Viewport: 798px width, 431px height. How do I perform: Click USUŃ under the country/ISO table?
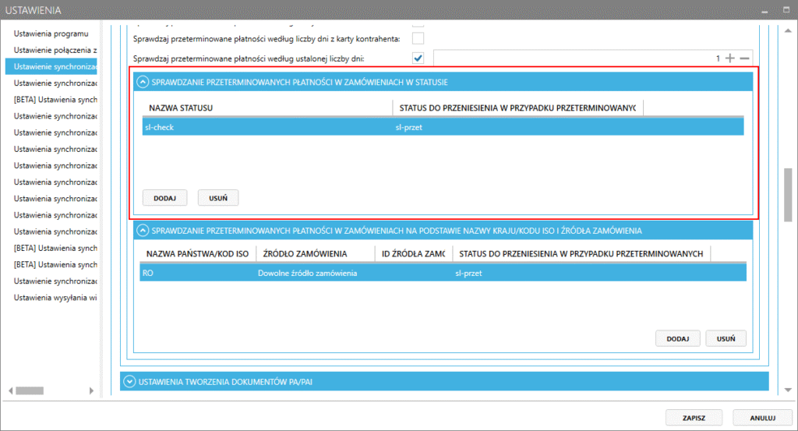(726, 338)
